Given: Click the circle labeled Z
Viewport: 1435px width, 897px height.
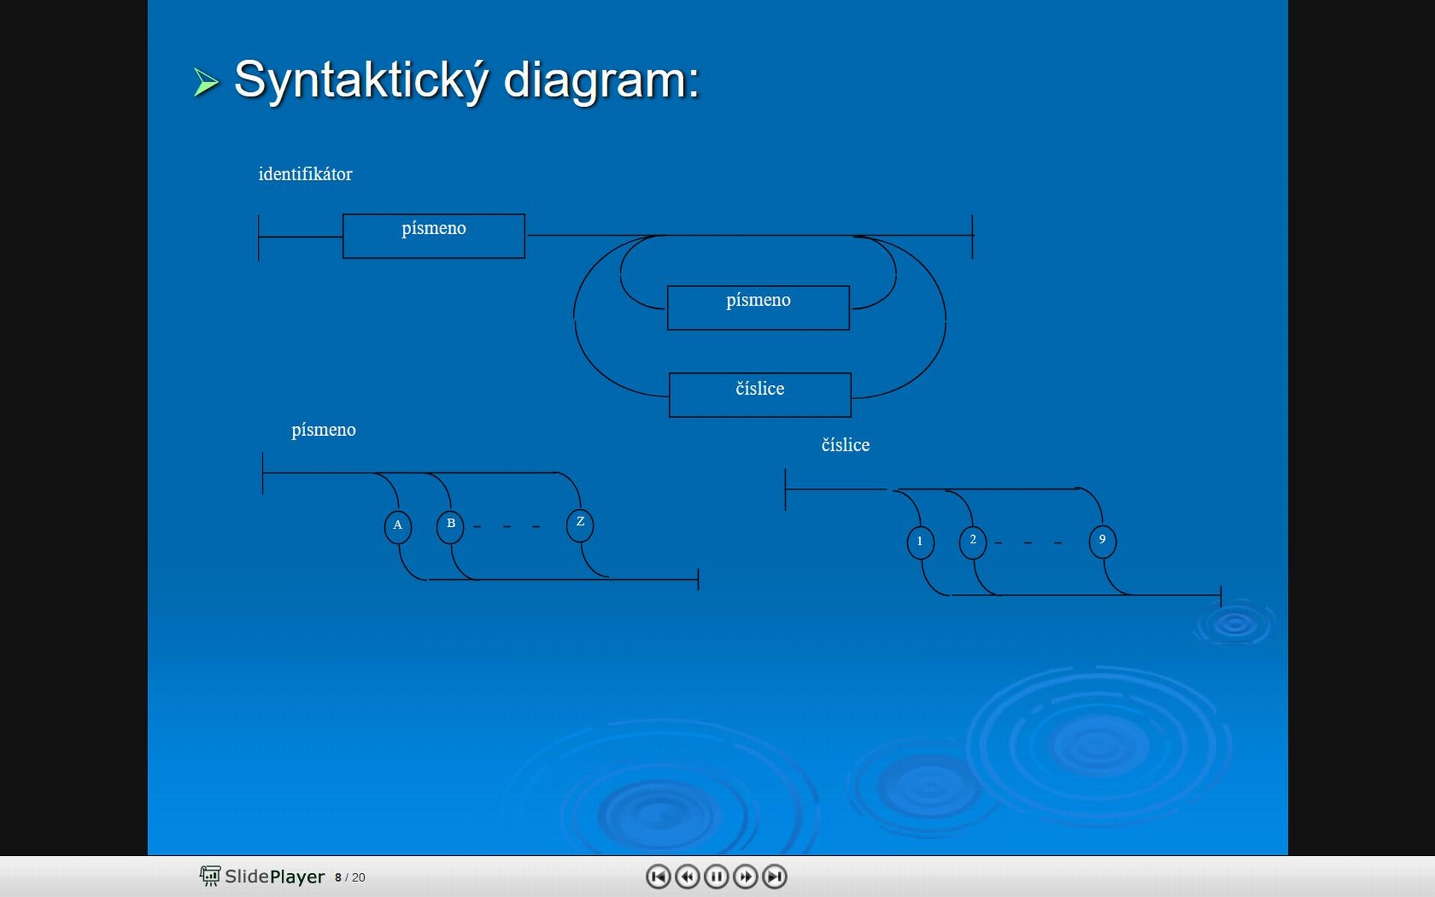Looking at the screenshot, I should tap(580, 525).
